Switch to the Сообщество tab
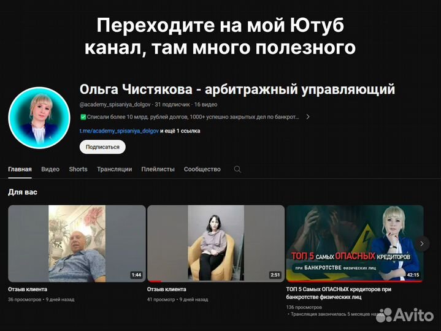 pyautogui.click(x=202, y=169)
